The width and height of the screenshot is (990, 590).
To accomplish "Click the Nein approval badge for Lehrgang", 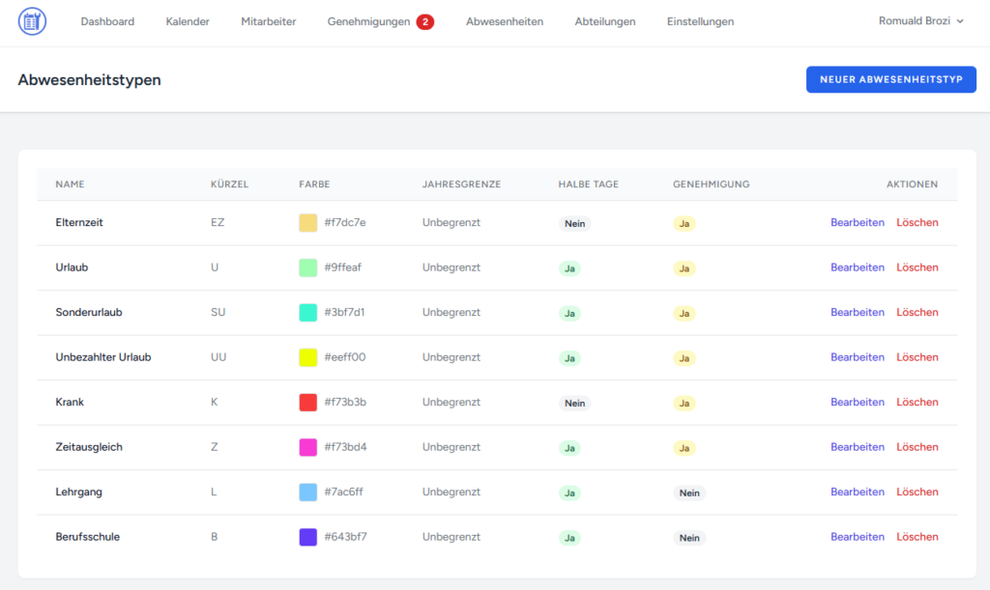I will click(x=689, y=492).
